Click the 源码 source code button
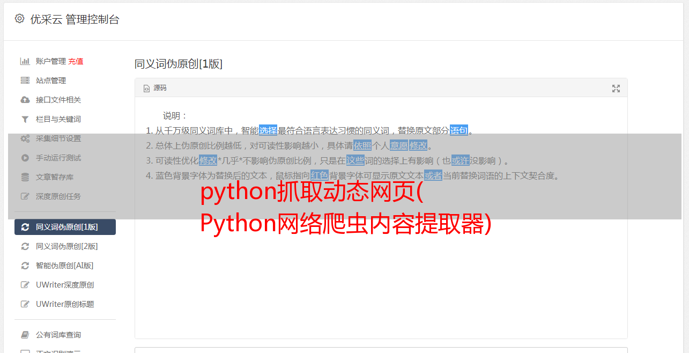Screen dimensions: 689x353 (155, 88)
